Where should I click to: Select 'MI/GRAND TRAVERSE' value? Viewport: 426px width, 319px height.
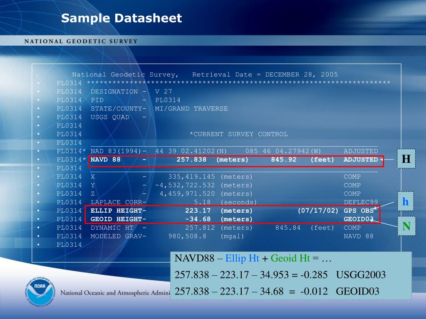coord(191,109)
